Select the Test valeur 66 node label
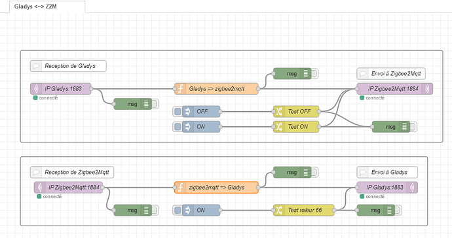Viewport: 452px width, 238px height. tap(305, 211)
